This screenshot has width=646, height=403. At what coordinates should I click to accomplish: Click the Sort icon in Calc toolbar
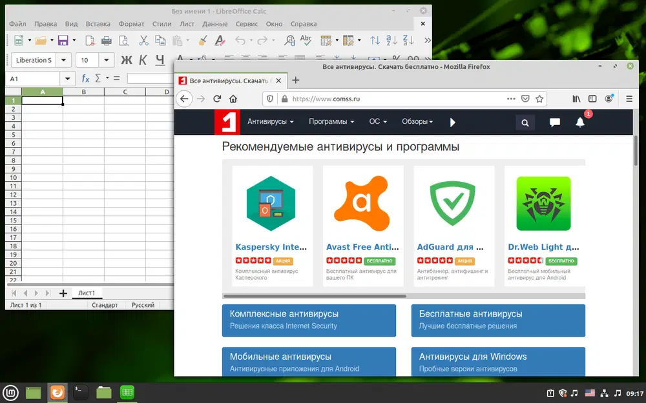375,40
